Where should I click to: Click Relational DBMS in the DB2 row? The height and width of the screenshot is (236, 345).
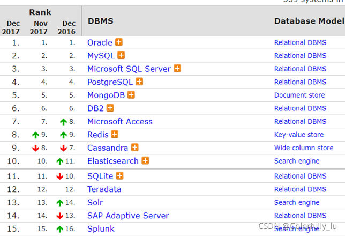tap(300, 108)
